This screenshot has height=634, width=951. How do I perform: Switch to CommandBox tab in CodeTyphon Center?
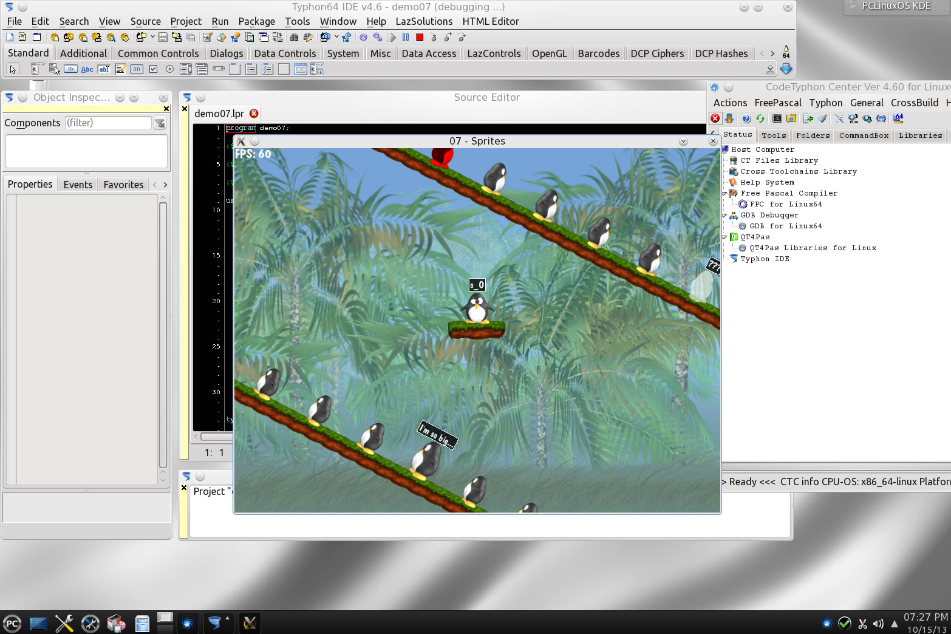click(864, 135)
